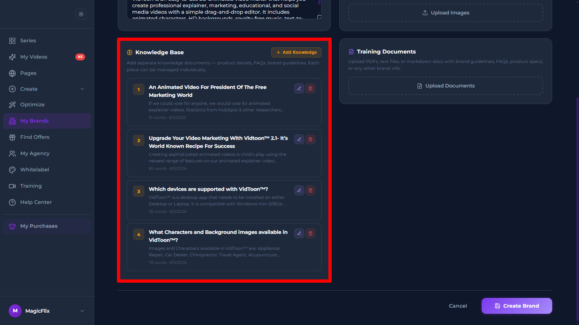The width and height of the screenshot is (579, 325).
Task: Edit the Animated Video For President entry
Action: point(299,89)
